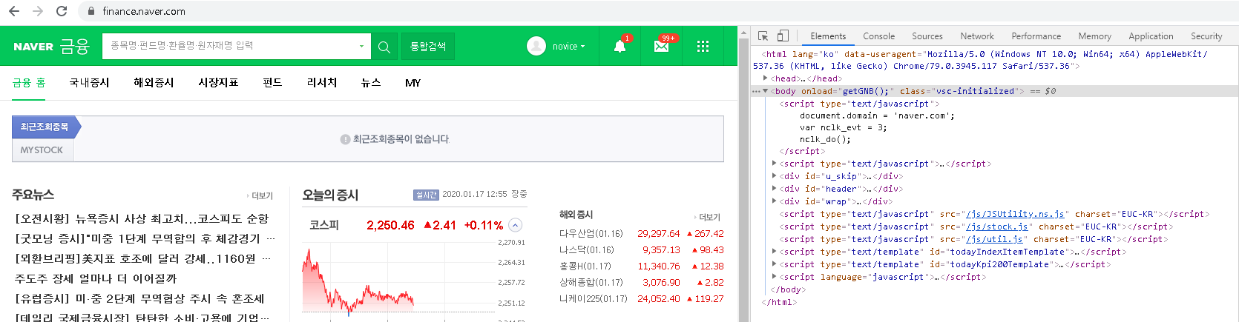Switch to the Console tab

coord(878,36)
